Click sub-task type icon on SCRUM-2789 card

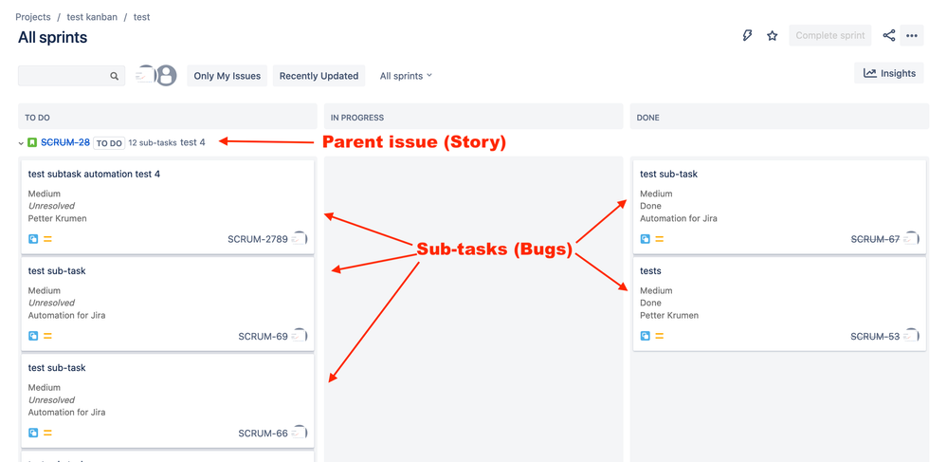coord(33,239)
